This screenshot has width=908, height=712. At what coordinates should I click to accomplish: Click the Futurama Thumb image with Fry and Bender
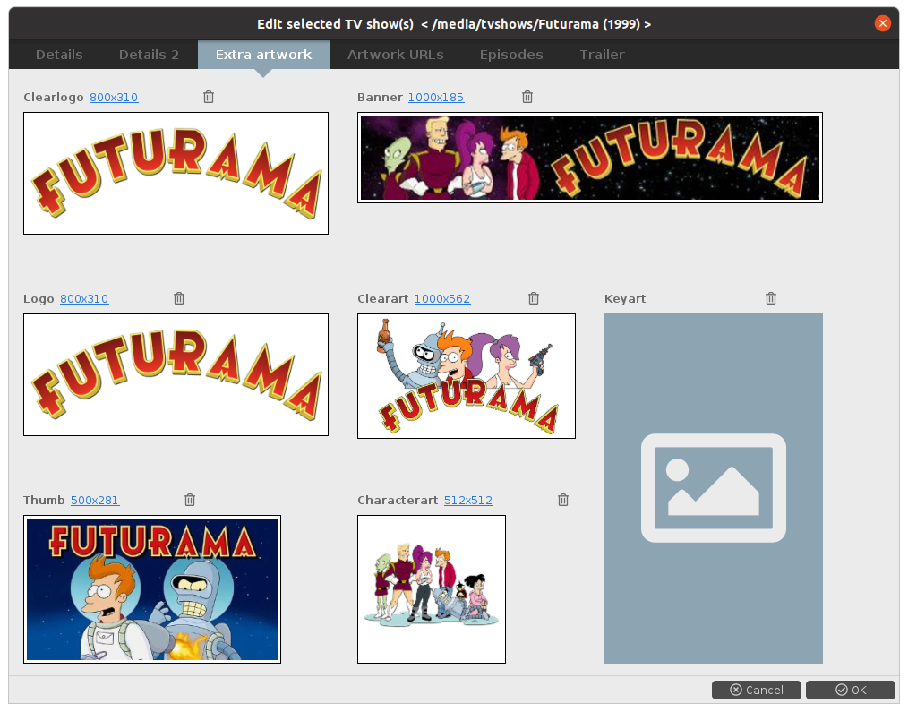152,588
